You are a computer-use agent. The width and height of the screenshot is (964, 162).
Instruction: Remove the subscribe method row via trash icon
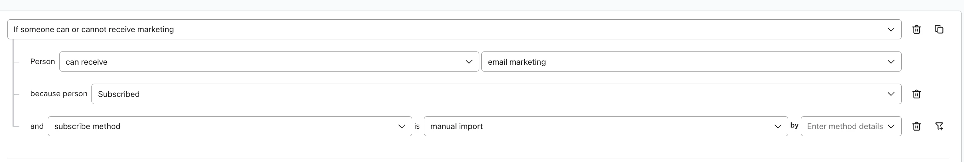pos(917,126)
